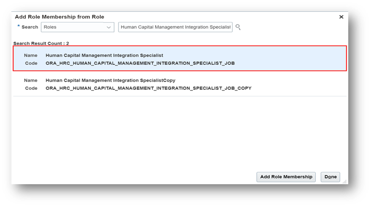Click the ORA_HRC_..._SPECIALIST_JOB code text
The width and height of the screenshot is (371, 207).
click(140, 63)
